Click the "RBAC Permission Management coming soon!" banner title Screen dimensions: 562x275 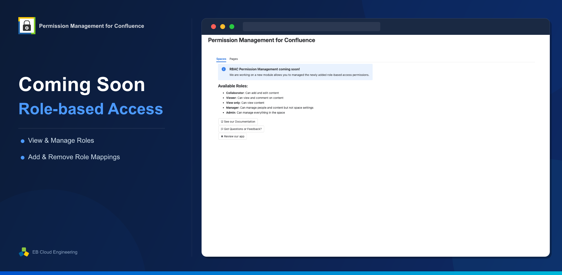click(265, 69)
